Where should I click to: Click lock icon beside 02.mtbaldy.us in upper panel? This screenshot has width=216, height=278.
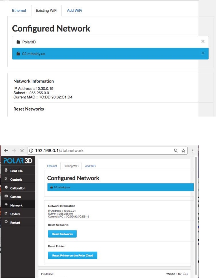(x=18, y=54)
